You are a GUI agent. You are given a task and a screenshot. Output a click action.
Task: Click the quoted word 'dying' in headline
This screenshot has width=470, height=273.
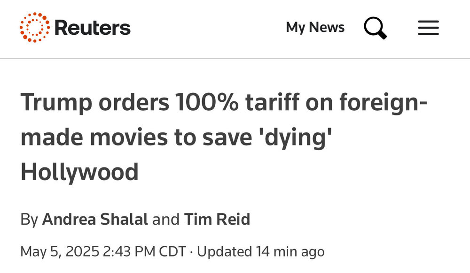294,138
